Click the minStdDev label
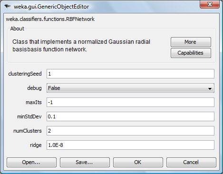 pos(29,116)
